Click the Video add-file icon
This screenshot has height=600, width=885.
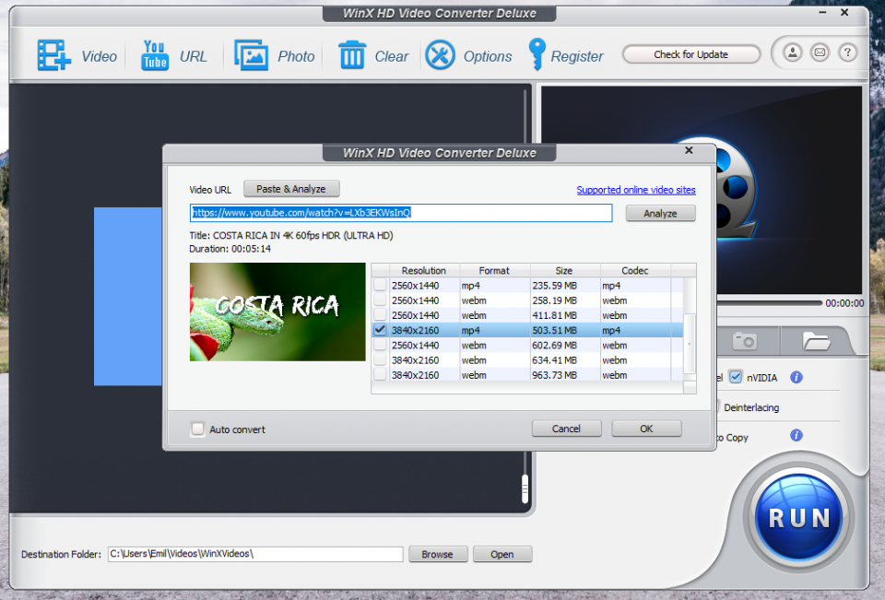[53, 55]
